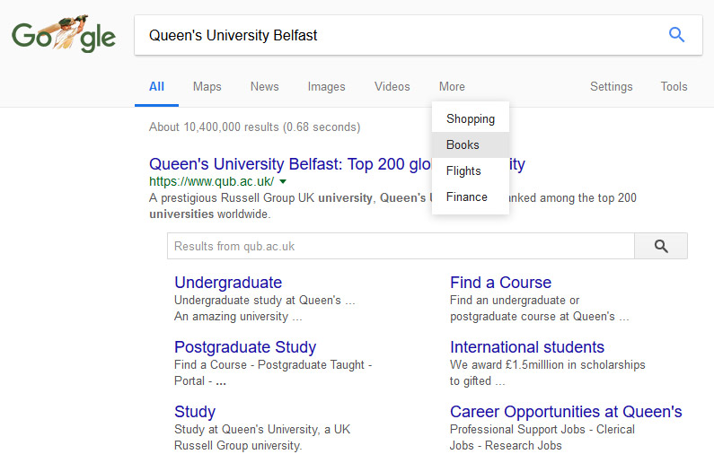Image resolution: width=714 pixels, height=463 pixels.
Task: Open the search Tools
Action: click(674, 86)
